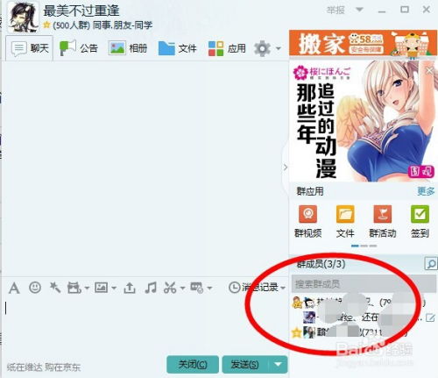The height and width of the screenshot is (378, 438).
Task: Click the scissors screenshot tool
Action: pyautogui.click(x=170, y=288)
